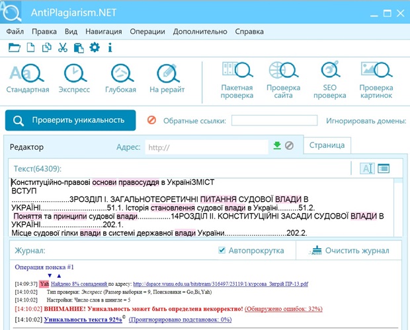410x330 pixels.
Task: Open Пакетная проверка tool
Action: tap(237, 80)
